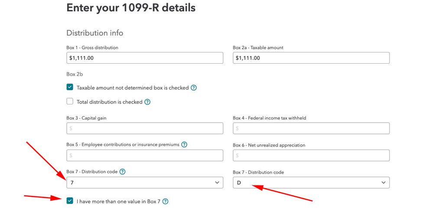Click the Box 5 Employee contributions input field
433x211 pixels.
coord(144,155)
